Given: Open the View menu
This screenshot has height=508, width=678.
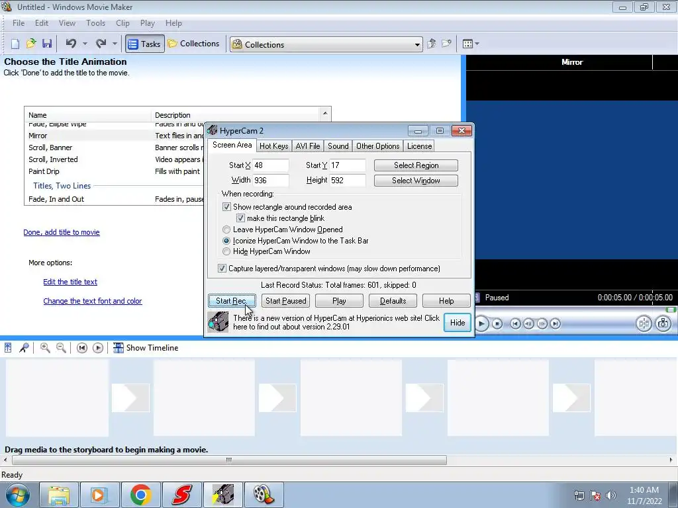Looking at the screenshot, I should (x=67, y=23).
